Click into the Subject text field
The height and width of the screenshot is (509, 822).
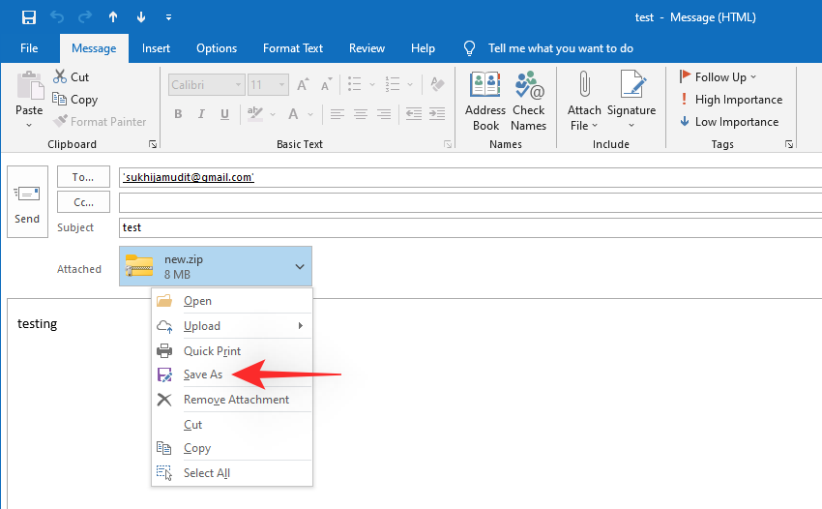[464, 227]
